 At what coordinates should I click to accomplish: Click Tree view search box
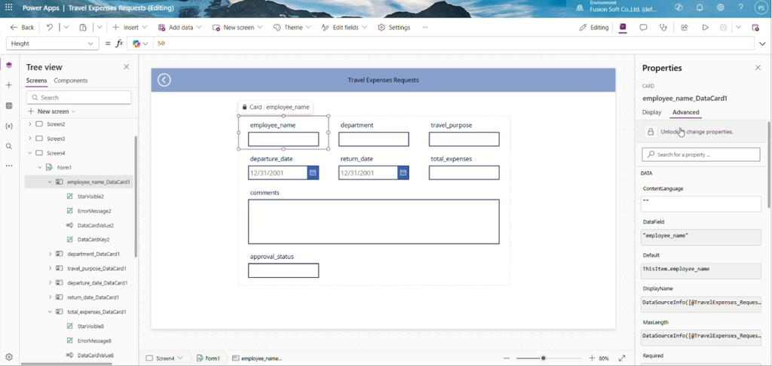tap(79, 97)
